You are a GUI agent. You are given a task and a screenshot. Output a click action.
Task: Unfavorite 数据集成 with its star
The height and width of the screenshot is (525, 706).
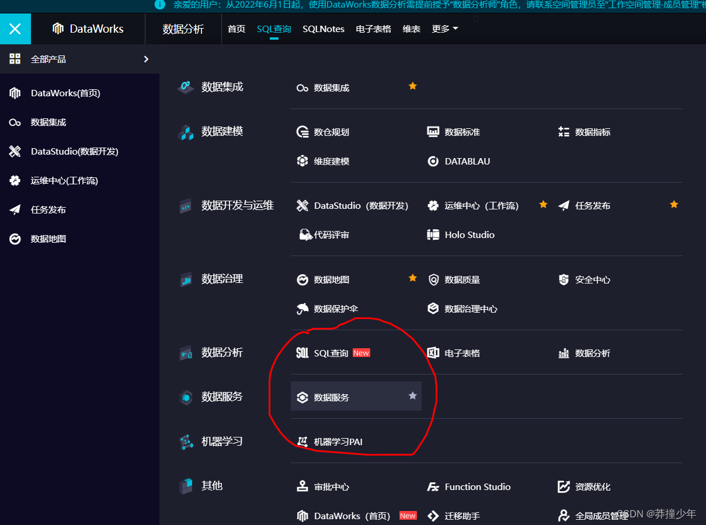tap(413, 86)
